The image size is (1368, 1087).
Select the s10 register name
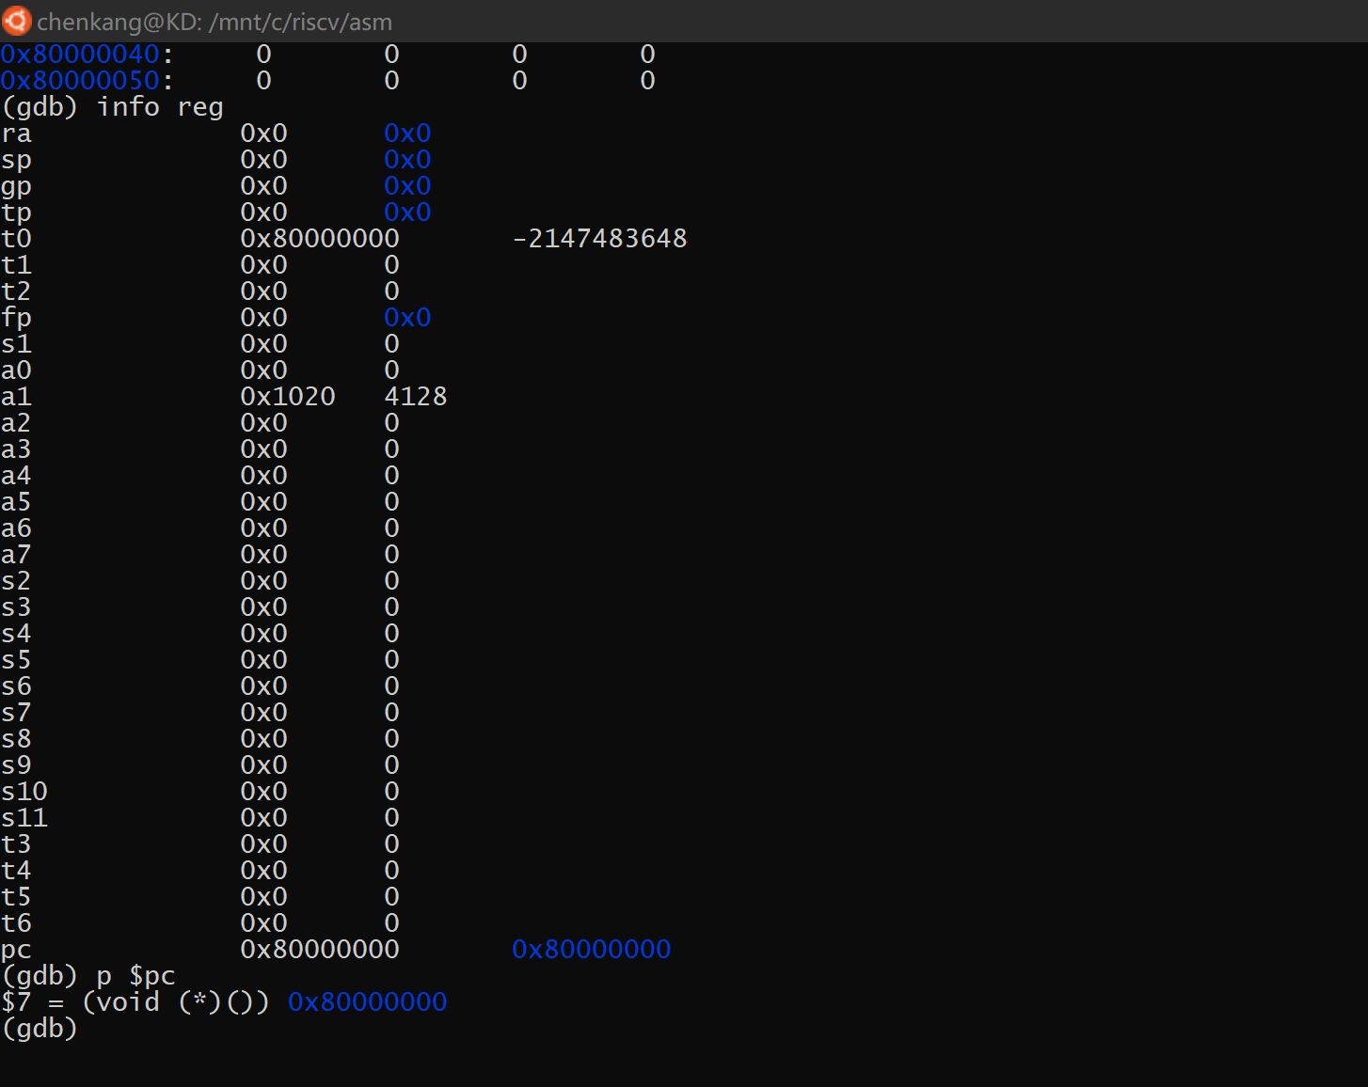(x=24, y=792)
